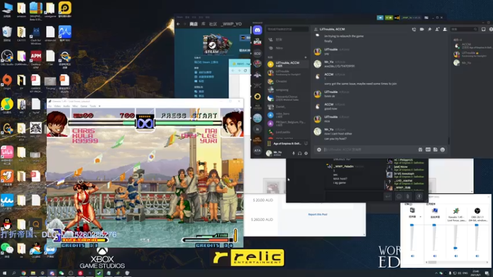Open Discord gift Nitro icon

tap(420, 150)
